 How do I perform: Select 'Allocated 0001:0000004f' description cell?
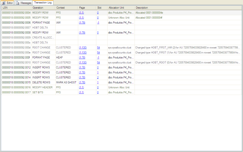188,18
